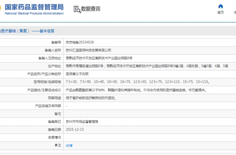Click the National Medical Products Administration subtitle
Screen dimensions: 236x155
[x=34, y=13]
